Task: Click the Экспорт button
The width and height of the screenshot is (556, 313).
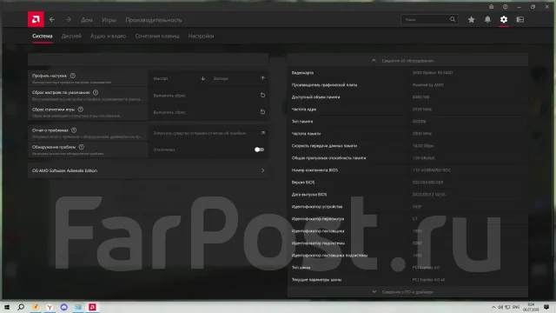Action: click(x=238, y=78)
